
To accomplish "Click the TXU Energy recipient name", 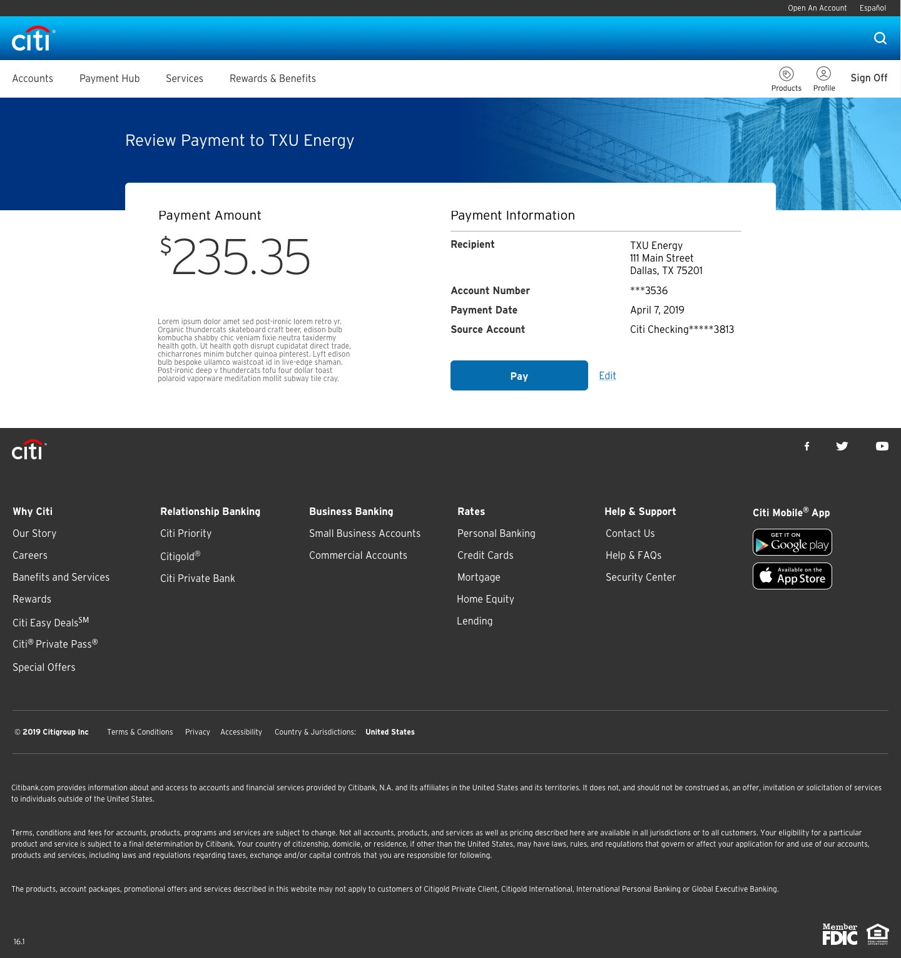I will click(656, 245).
